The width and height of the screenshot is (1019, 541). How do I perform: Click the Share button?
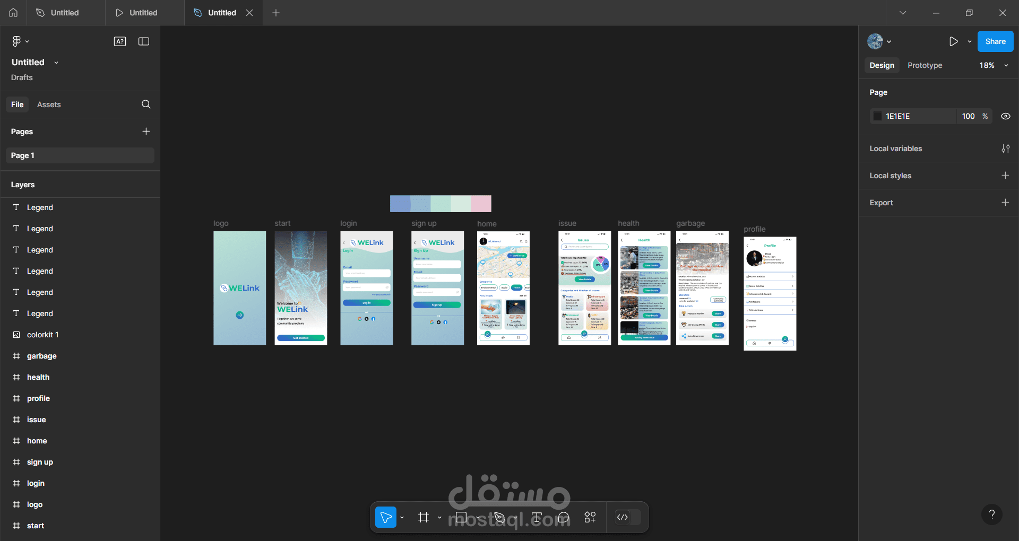pos(995,41)
